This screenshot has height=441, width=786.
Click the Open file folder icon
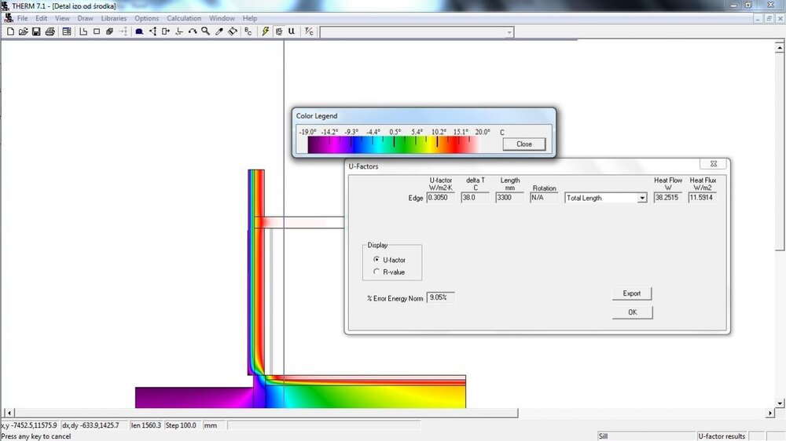24,31
